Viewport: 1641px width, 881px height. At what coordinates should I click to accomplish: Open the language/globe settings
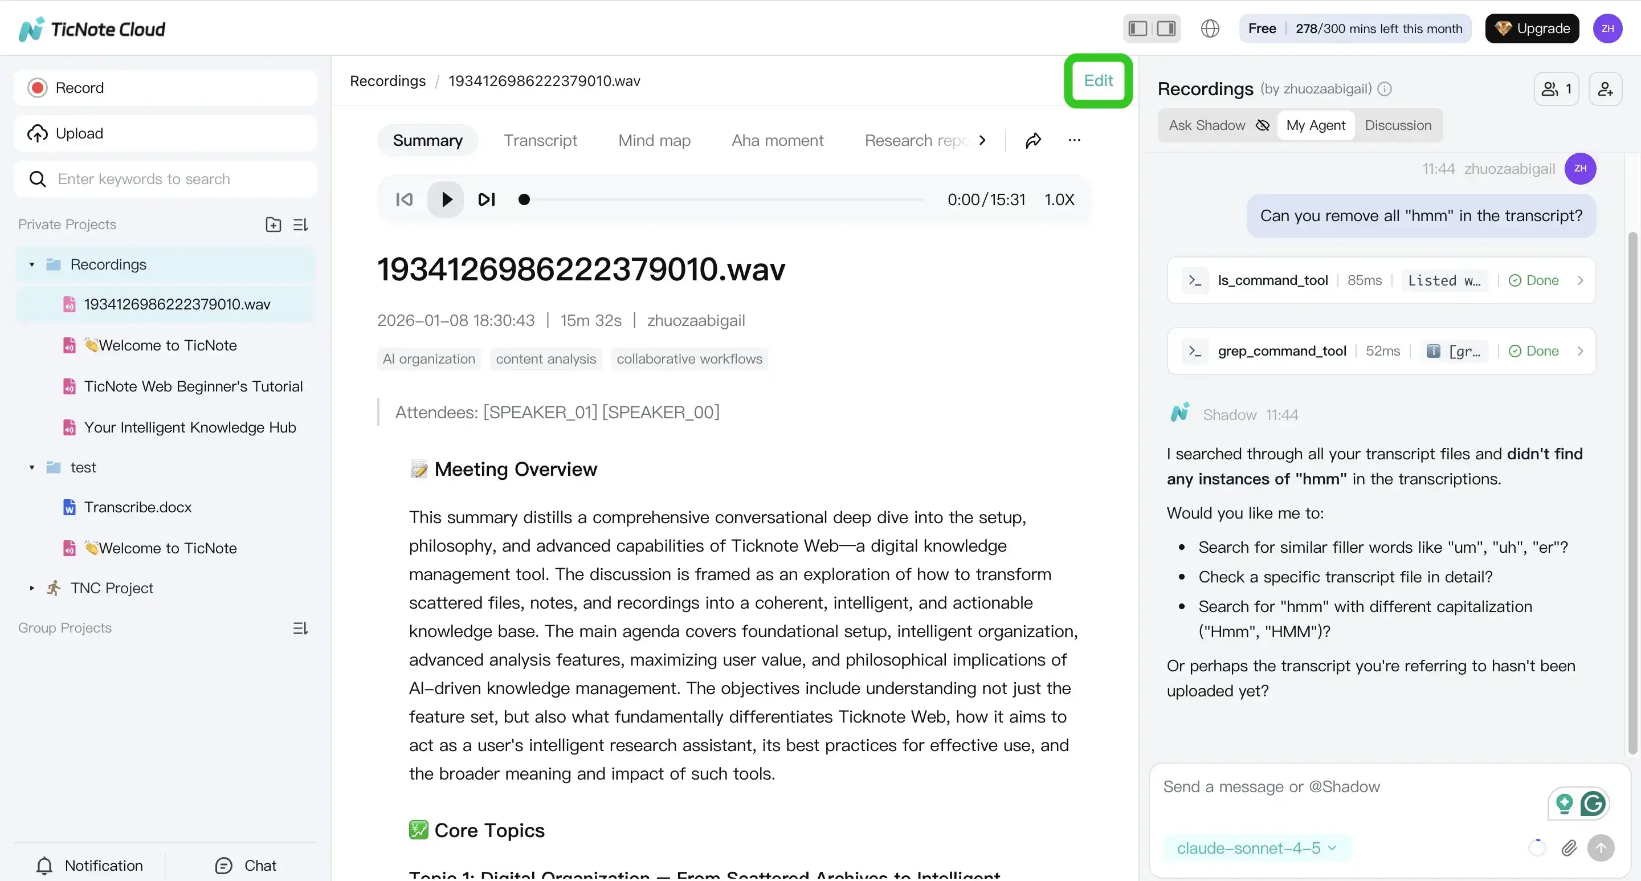click(x=1209, y=28)
